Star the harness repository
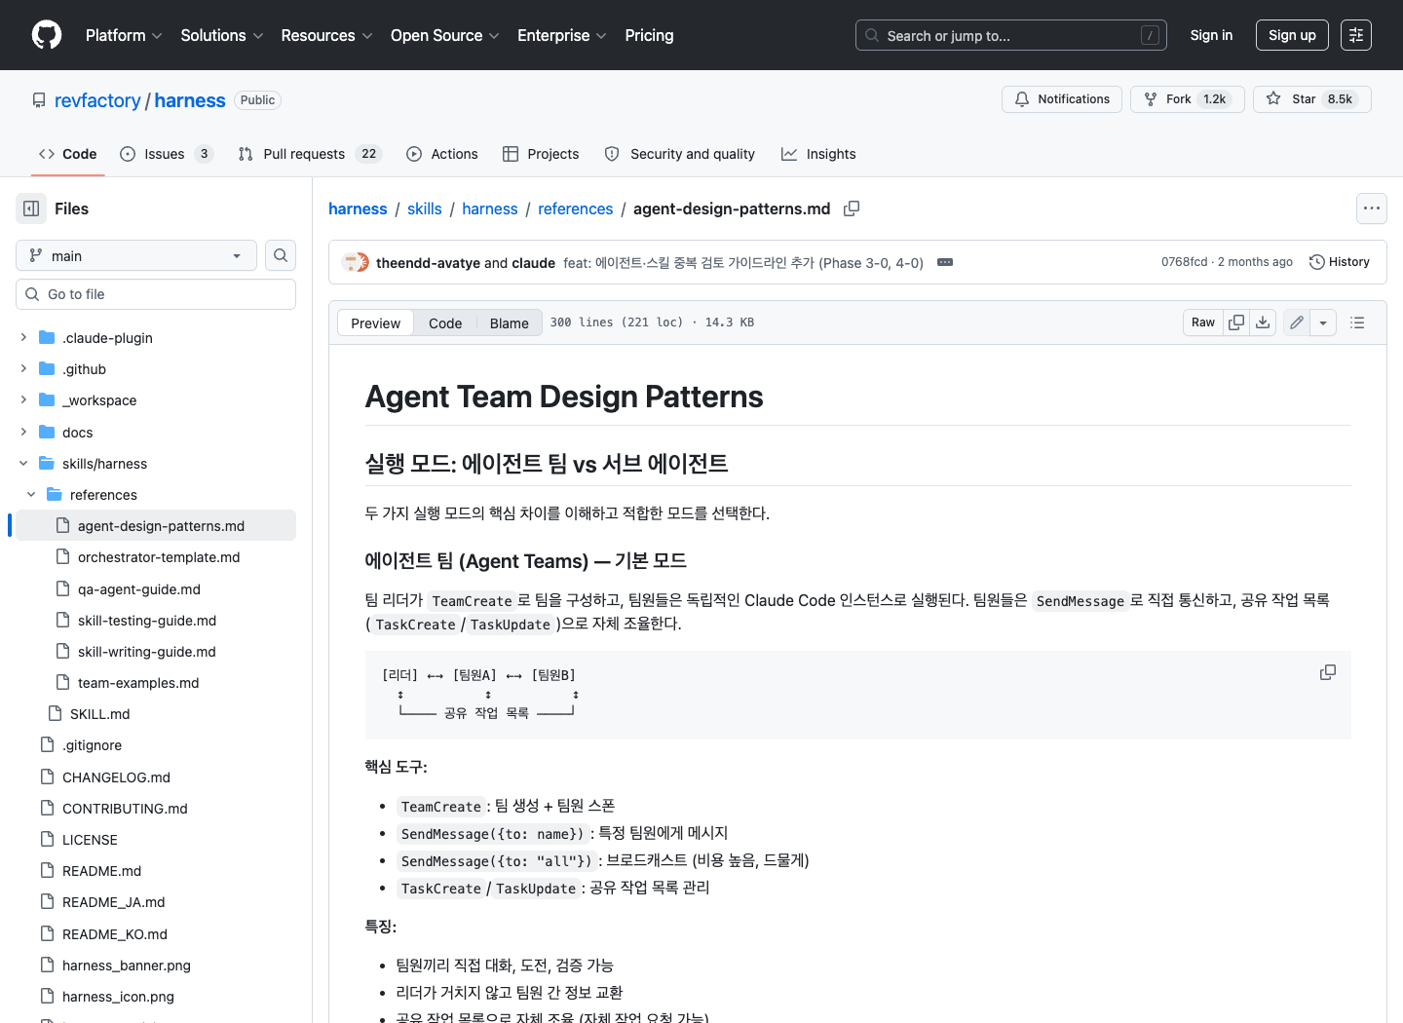Image resolution: width=1403 pixels, height=1023 pixels. pos(1311,99)
